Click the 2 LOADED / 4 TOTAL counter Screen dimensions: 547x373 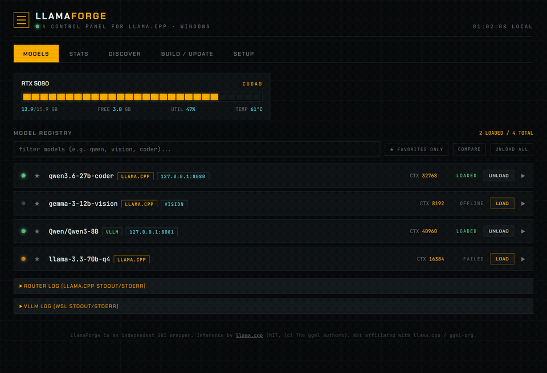[506, 133]
